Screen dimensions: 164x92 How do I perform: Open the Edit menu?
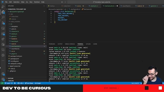point(10,2)
